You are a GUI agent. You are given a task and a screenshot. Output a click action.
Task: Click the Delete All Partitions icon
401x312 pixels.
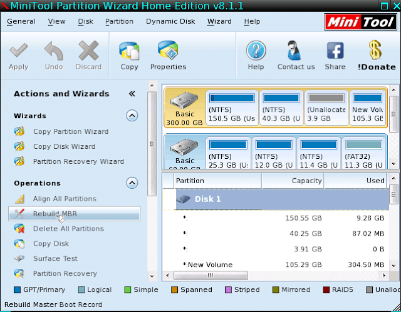point(19,229)
